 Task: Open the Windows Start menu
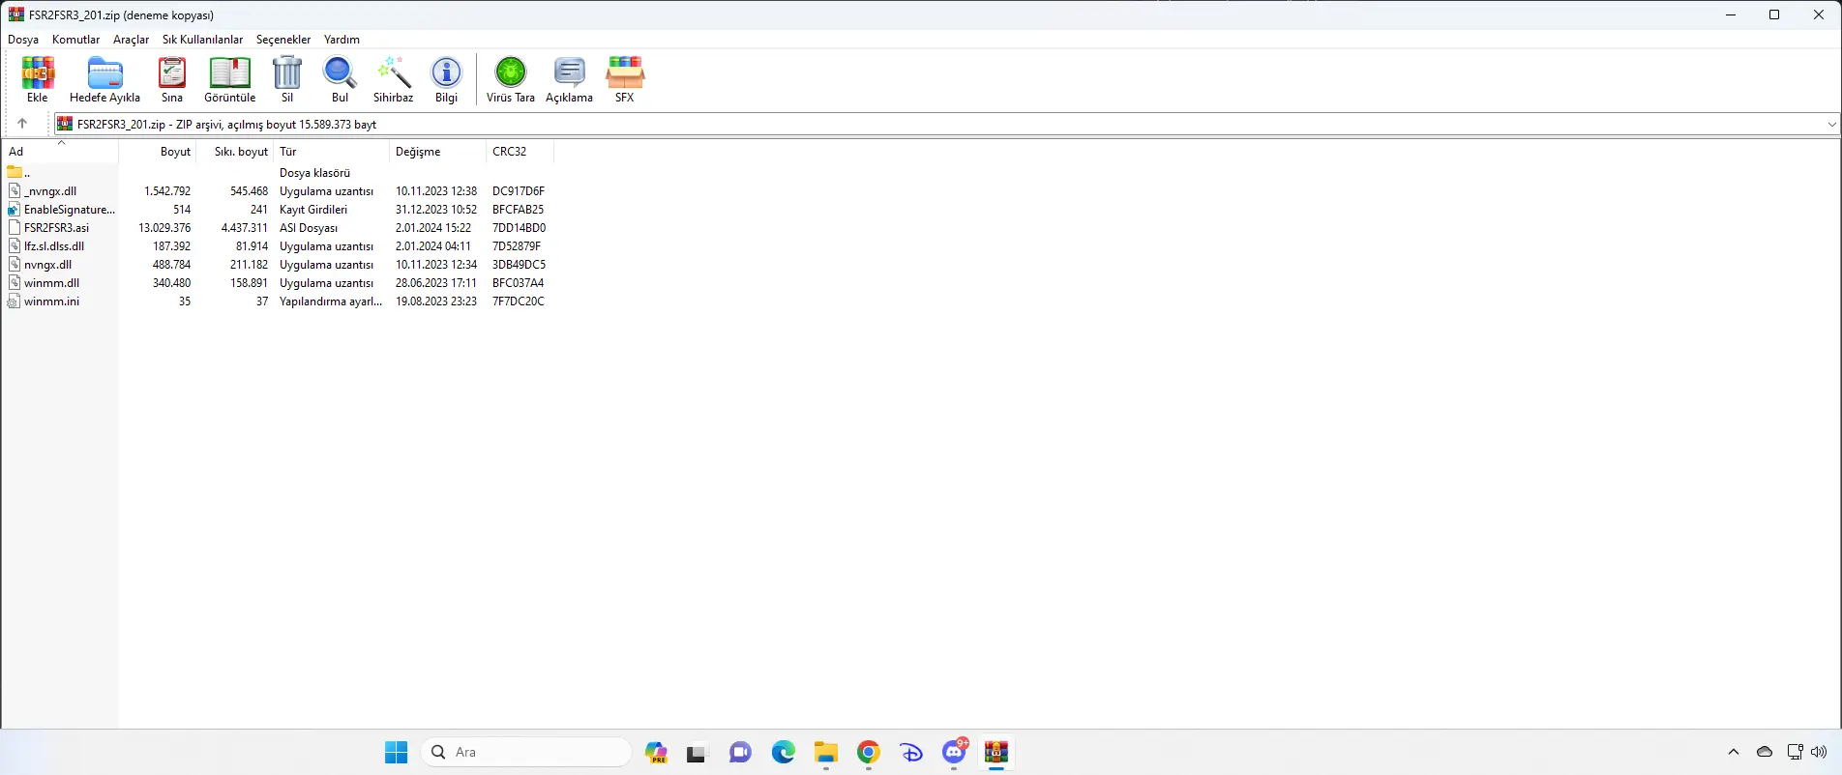[397, 752]
